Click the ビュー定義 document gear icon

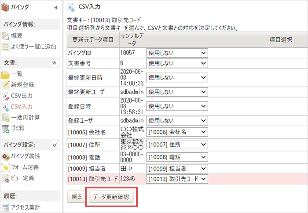(x=5, y=178)
